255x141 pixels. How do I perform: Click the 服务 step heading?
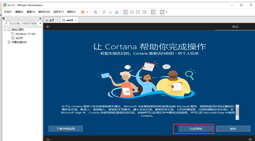[235, 27]
